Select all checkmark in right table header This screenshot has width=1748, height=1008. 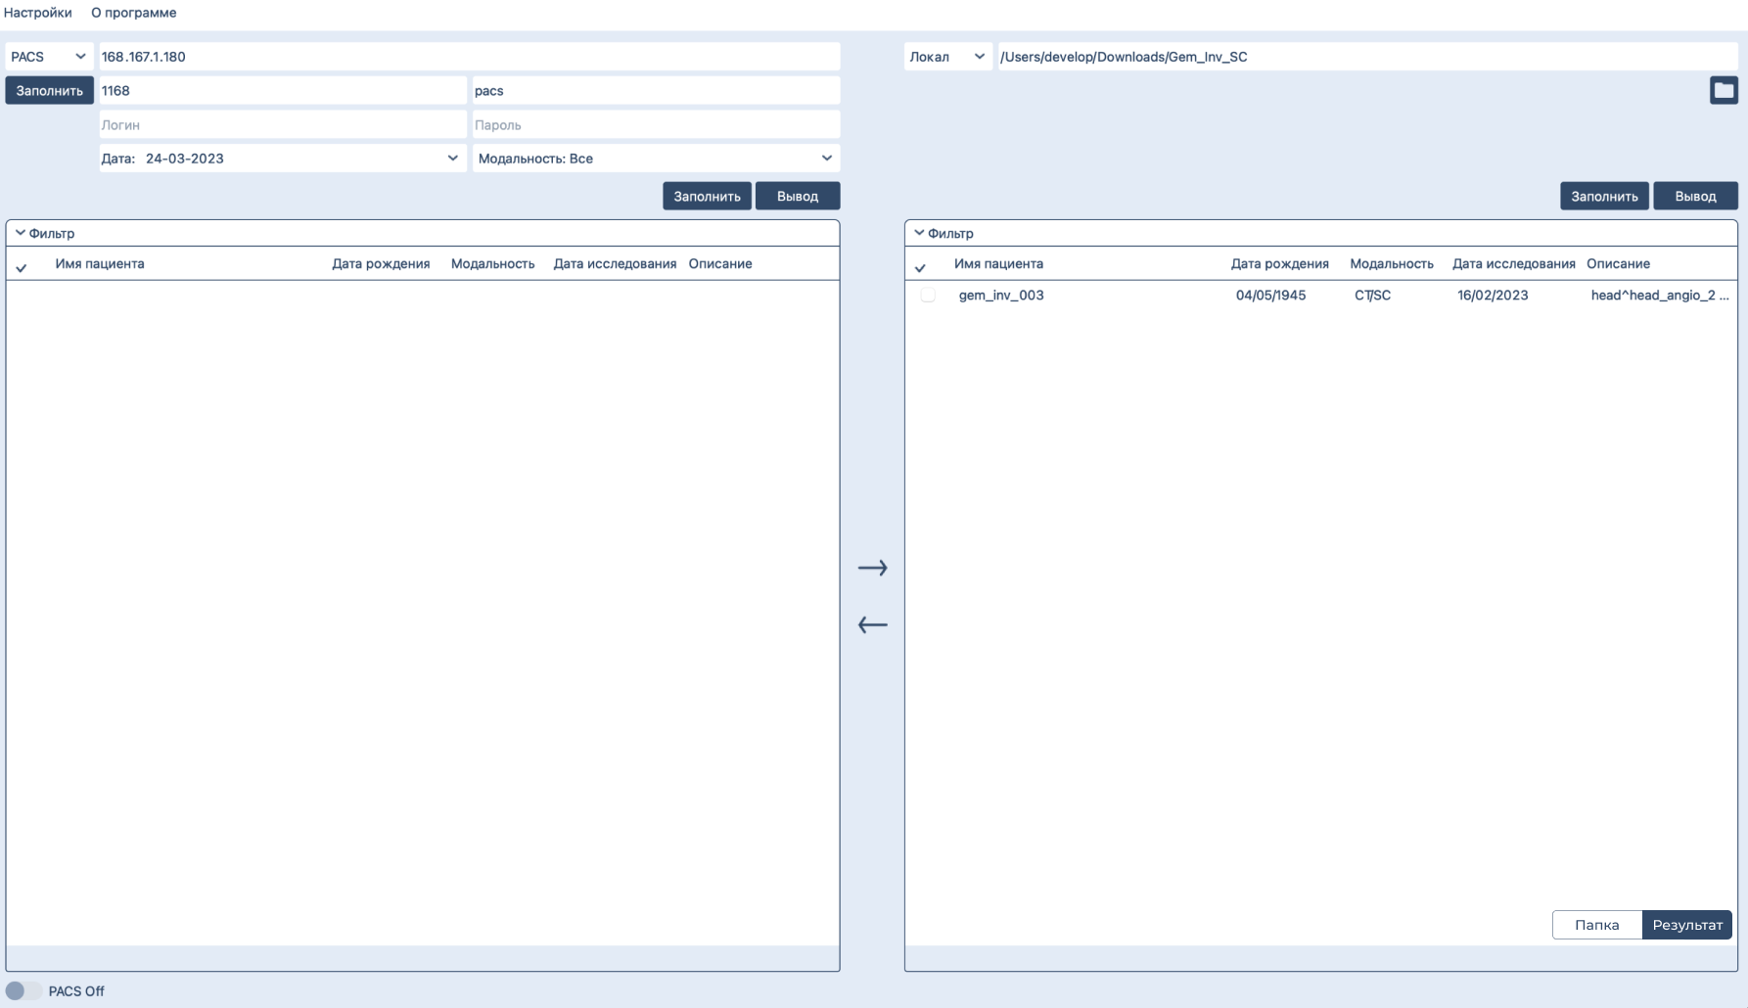coord(920,267)
